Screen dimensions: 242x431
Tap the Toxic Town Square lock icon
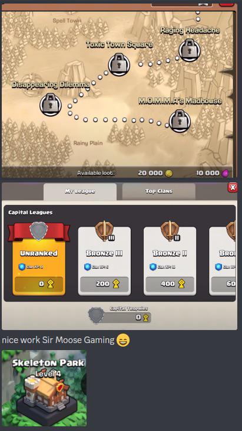tap(119, 64)
